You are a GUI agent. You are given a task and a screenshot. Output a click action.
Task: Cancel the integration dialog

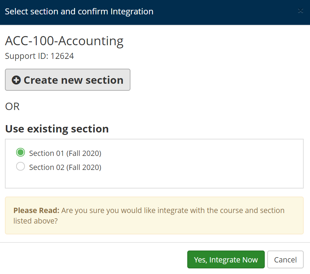(x=285, y=260)
